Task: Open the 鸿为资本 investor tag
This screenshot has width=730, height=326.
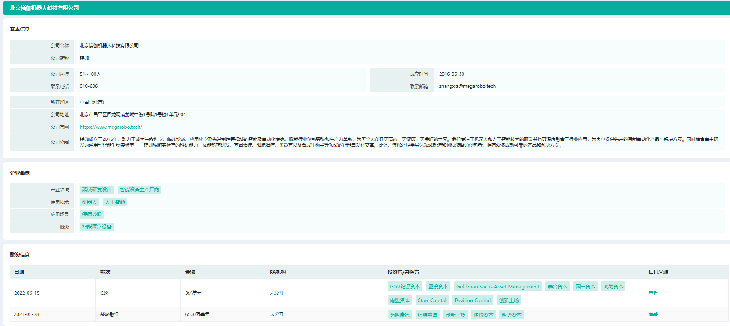Action: (x=613, y=287)
